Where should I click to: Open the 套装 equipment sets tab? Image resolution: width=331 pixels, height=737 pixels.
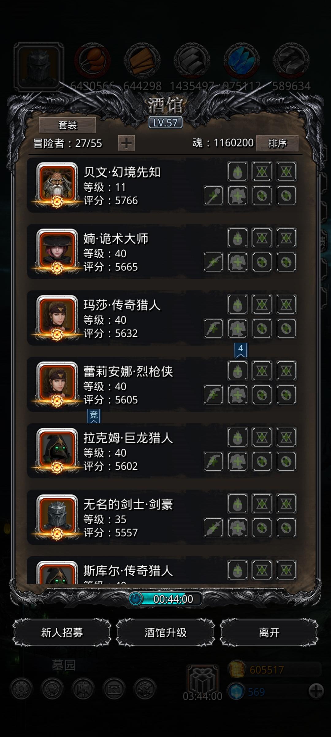click(x=67, y=125)
